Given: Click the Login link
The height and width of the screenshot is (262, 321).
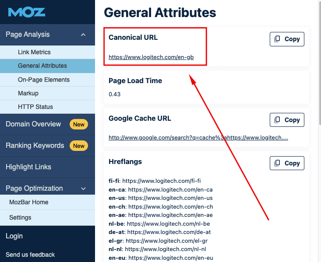Looking at the screenshot, I should (x=14, y=236).
